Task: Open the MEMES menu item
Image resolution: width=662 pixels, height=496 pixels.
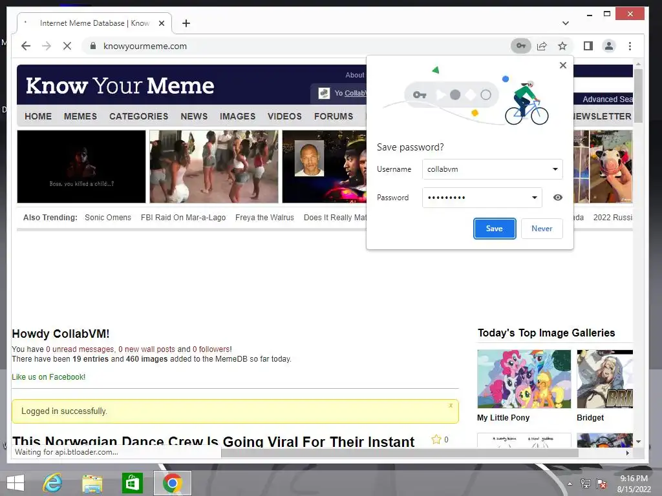Action: pos(80,116)
